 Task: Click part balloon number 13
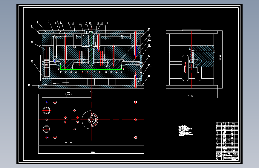[102, 23]
